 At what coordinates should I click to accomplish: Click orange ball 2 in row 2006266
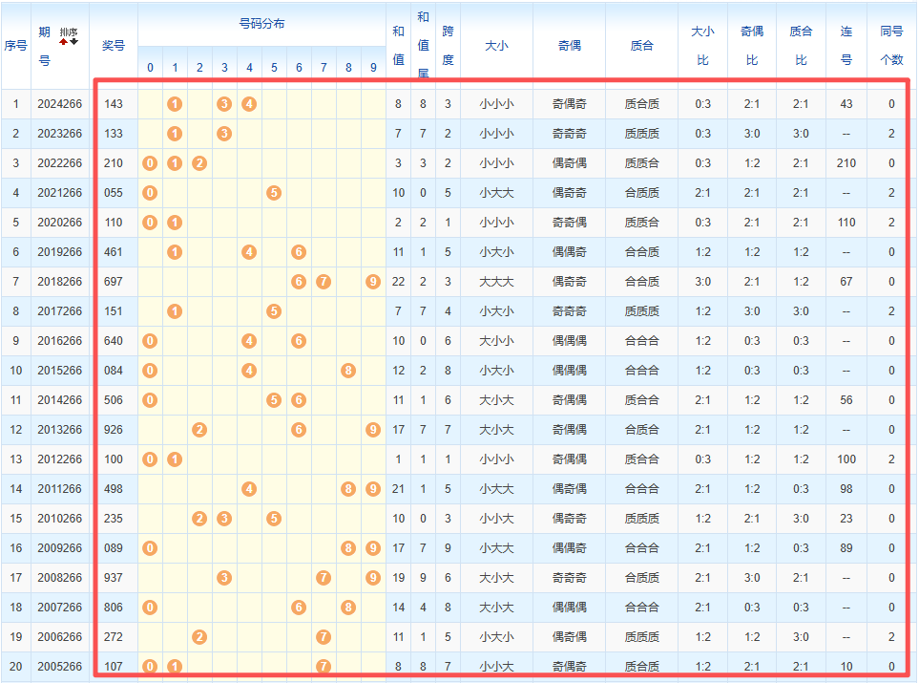click(x=199, y=637)
